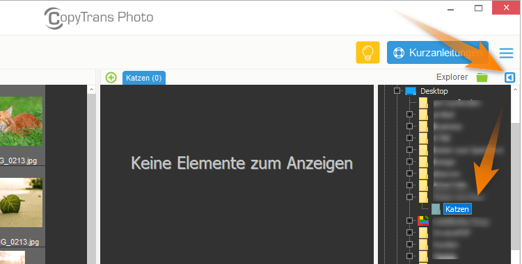
Task: Select the cat on grass photo thumbnail
Action: 22,121
